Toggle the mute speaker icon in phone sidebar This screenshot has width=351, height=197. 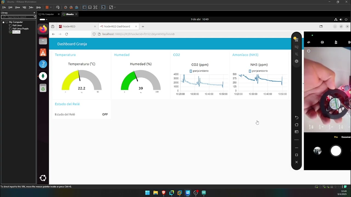(296, 54)
